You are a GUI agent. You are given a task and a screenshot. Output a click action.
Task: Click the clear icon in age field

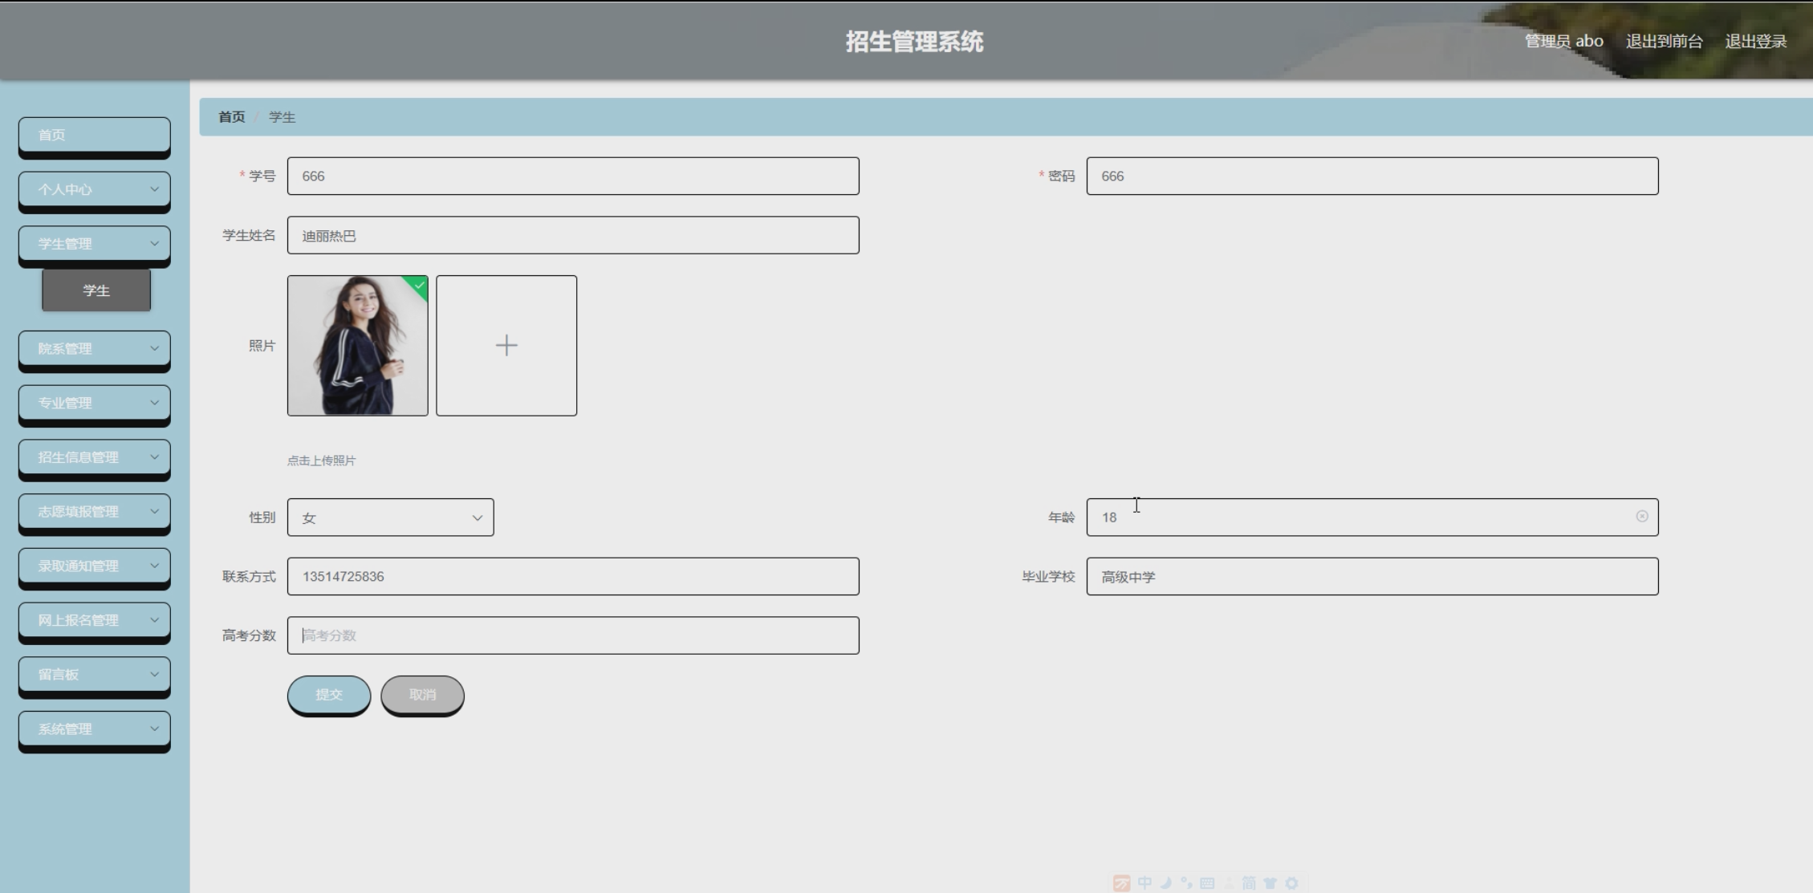pyautogui.click(x=1641, y=517)
